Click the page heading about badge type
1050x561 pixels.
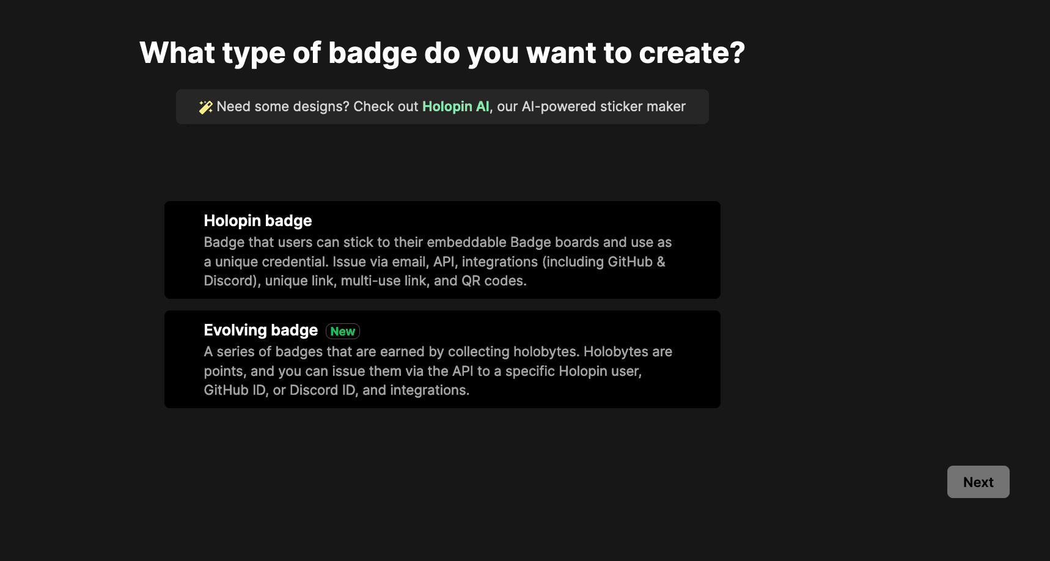tap(442, 53)
